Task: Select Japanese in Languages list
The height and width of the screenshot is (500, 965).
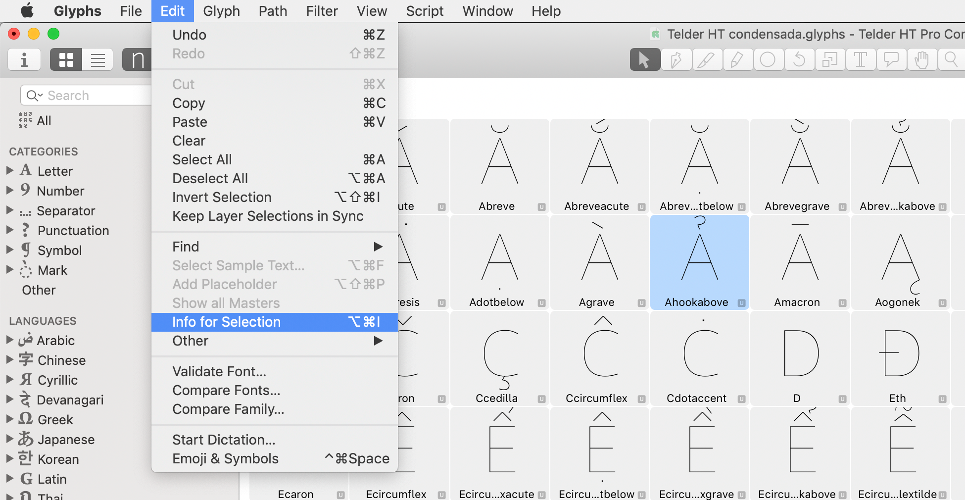Action: [x=66, y=440]
